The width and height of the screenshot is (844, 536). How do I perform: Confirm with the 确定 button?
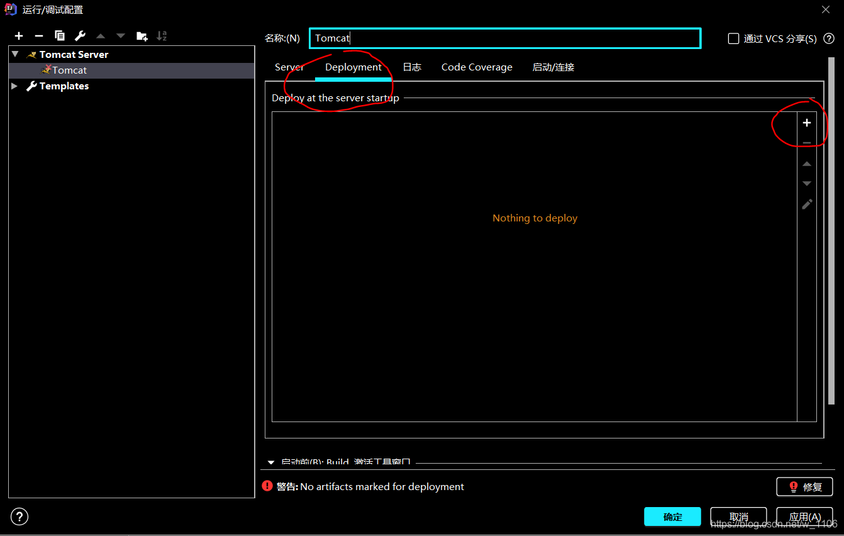672,516
